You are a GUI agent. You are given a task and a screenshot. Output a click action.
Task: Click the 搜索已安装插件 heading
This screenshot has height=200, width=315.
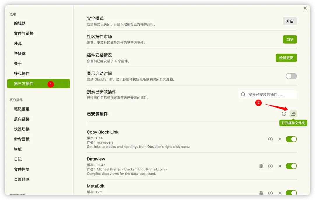pos(101,92)
